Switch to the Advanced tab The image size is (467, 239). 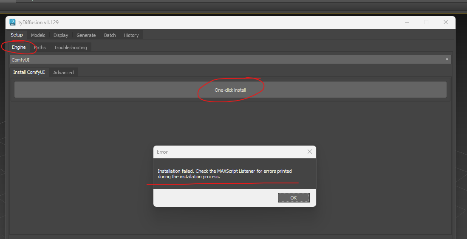63,73
